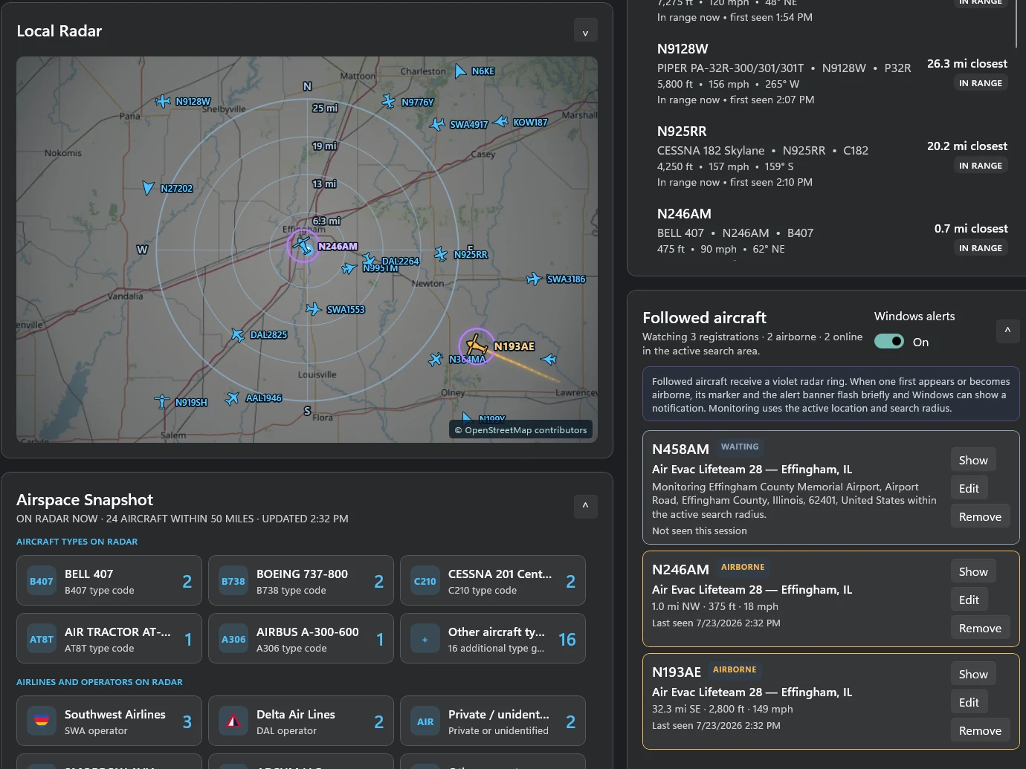Edit the N246AM followed aircraft
Image resolution: width=1026 pixels, height=769 pixels.
pos(969,600)
